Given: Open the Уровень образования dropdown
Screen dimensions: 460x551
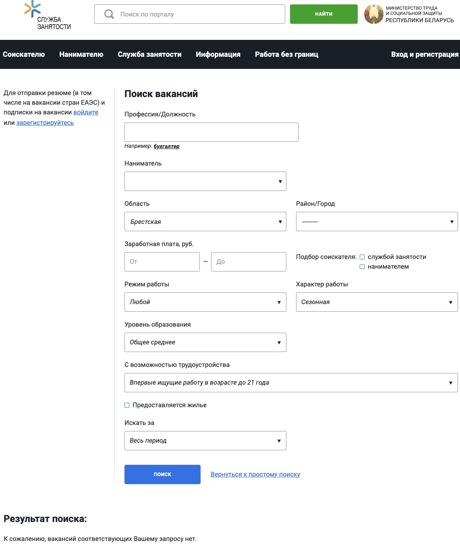Looking at the screenshot, I should 205,342.
